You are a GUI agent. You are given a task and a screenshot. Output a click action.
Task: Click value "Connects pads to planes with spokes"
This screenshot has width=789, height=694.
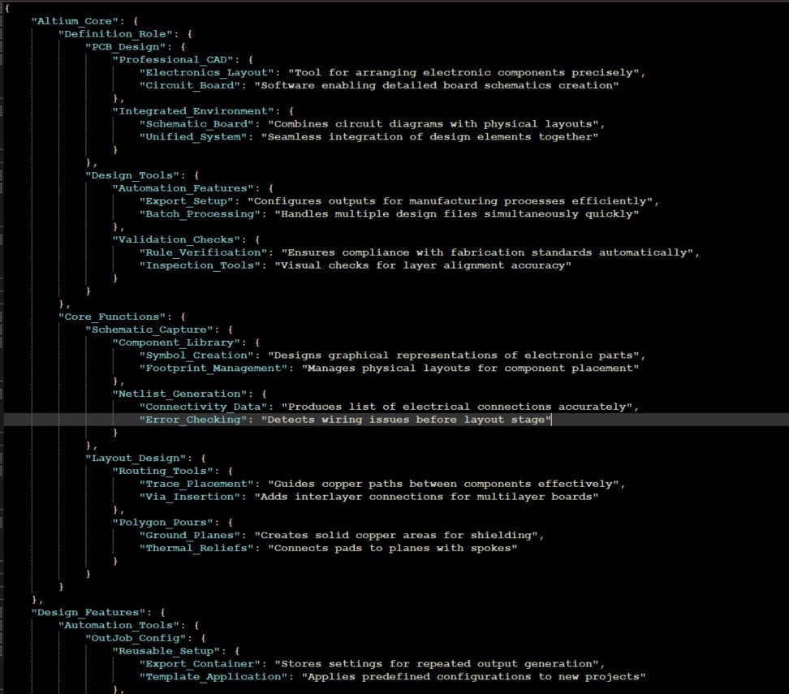coord(393,548)
